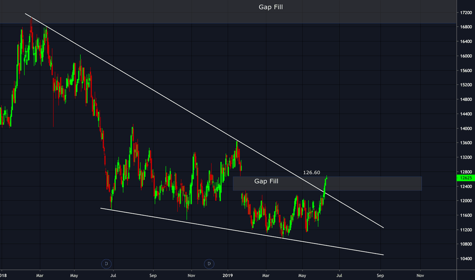Click the Nov 2018 time axis label

[x=191, y=275]
